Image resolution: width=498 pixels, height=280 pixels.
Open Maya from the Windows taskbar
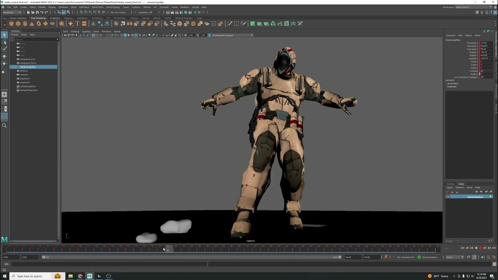[89, 276]
